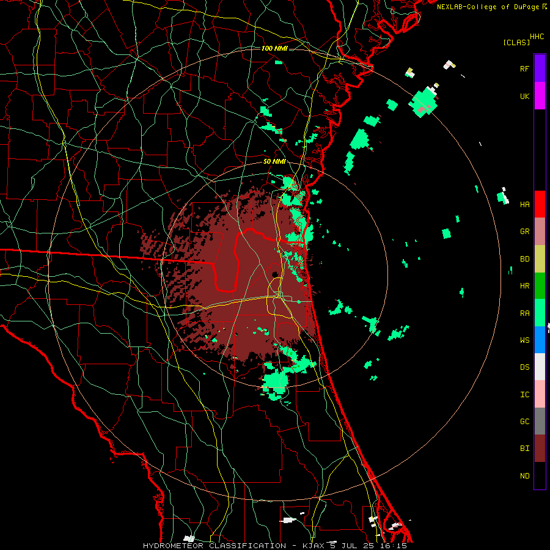Click the HA legend label
The image size is (550, 550).
click(524, 205)
